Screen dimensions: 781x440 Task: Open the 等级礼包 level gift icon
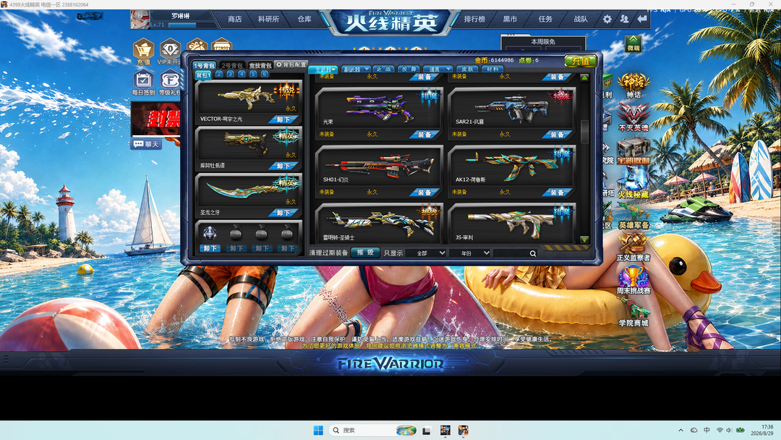coord(170,81)
